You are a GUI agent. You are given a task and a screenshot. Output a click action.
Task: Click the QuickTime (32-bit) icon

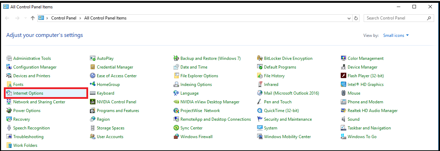tap(260, 111)
